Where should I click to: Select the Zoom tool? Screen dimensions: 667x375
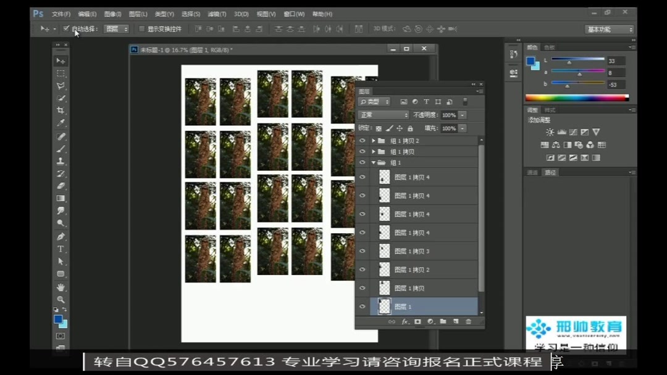tap(61, 300)
